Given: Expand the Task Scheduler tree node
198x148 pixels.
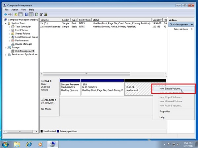Looking at the screenshot, I should coord(9,27).
